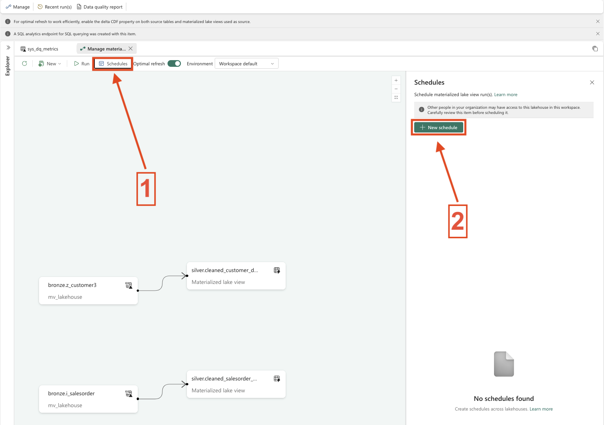Zoom out on the lineage canvas
This screenshot has width=604, height=425.
396,89
